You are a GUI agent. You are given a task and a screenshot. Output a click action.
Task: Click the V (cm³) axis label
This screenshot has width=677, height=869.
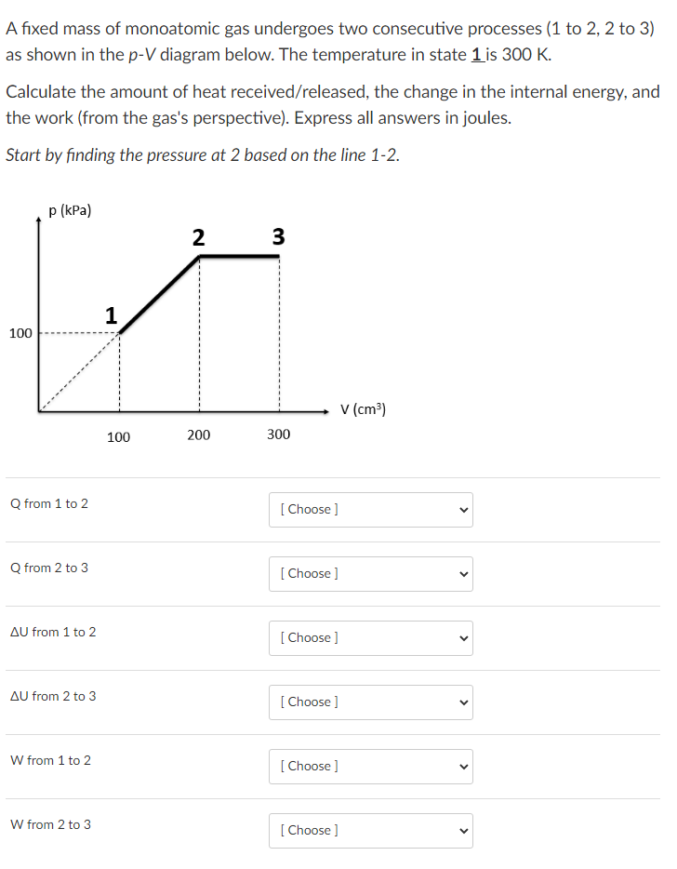[x=363, y=409]
